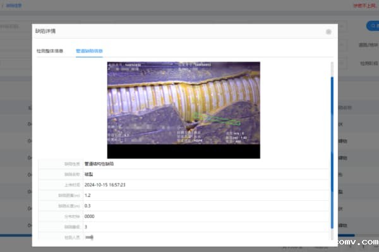Open the first filter dropdown arrow beside dialog
This screenshot has width=379, height=252.
coord(342,26)
